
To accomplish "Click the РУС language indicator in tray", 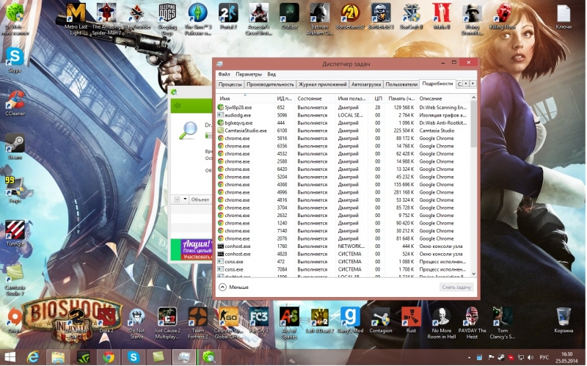I will click(x=544, y=357).
